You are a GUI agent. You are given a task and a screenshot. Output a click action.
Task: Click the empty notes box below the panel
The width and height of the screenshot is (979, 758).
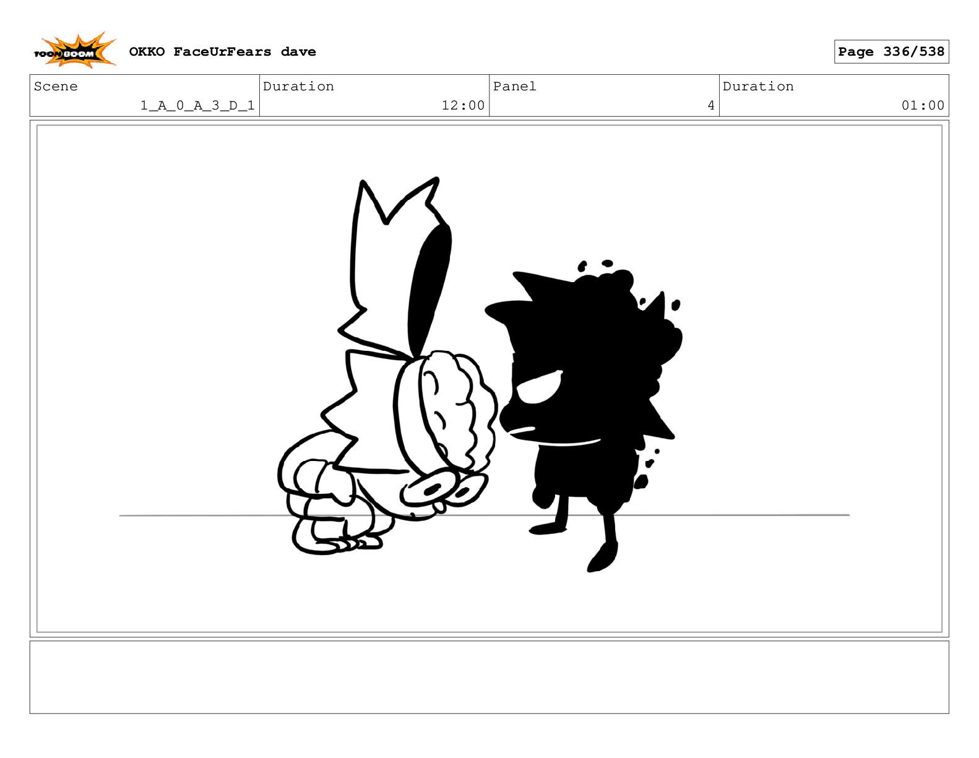pos(489,677)
